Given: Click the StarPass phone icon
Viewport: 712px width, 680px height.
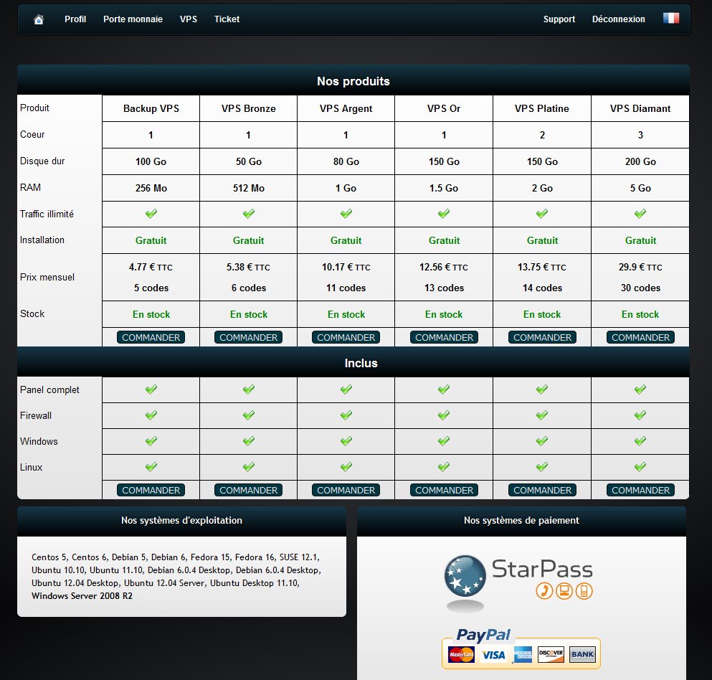Looking at the screenshot, I should pos(544,591).
